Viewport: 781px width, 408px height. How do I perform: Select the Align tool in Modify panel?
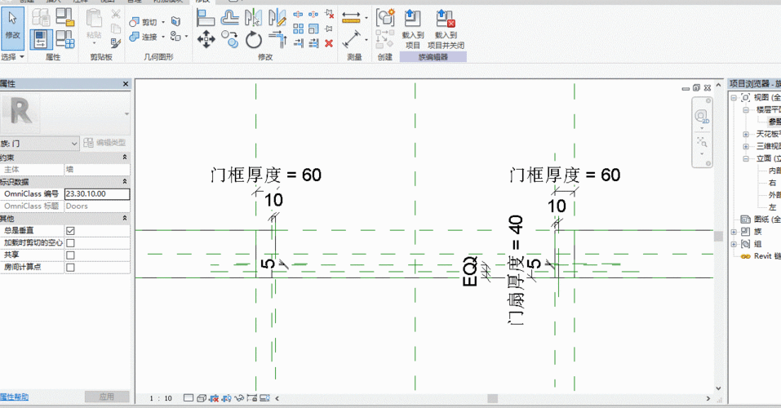click(x=205, y=18)
